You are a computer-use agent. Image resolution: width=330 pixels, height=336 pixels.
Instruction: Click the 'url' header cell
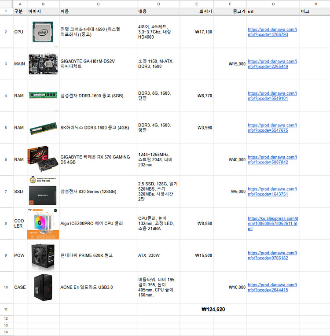(x=273, y=11)
